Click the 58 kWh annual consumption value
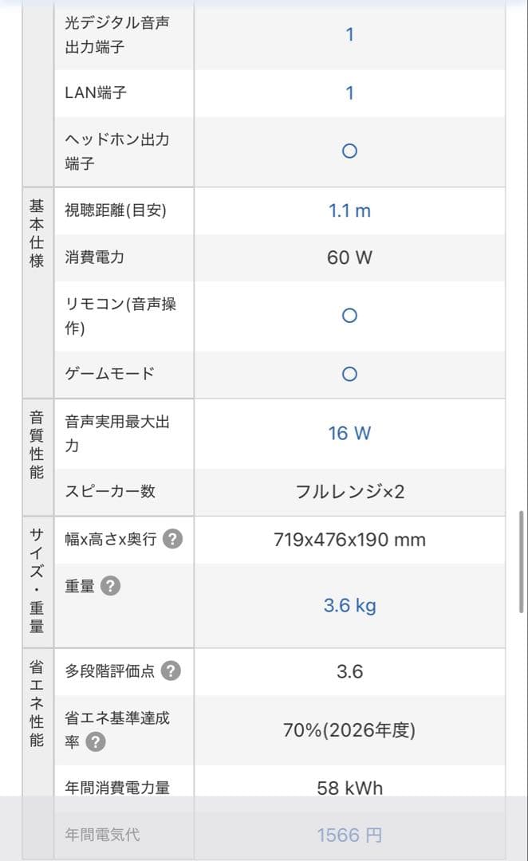Image resolution: width=528 pixels, height=861 pixels. click(349, 788)
